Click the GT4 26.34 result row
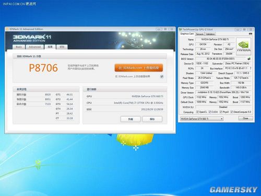 pyautogui.click(x=64, y=109)
